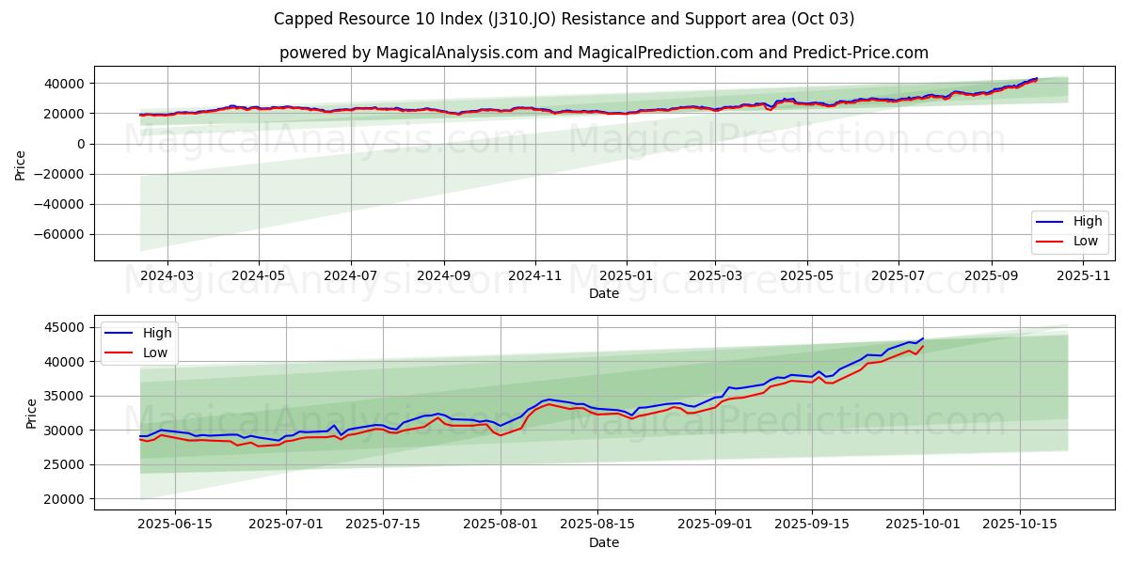
Task: Click the 2024-03 tick on top chart axis
Action: coord(167,274)
